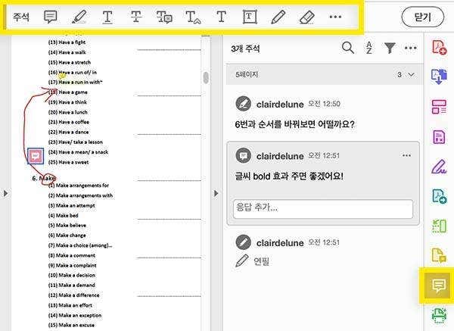This screenshot has height=331, width=454.
Task: Expand the left pane arrow
Action: click(x=5, y=193)
